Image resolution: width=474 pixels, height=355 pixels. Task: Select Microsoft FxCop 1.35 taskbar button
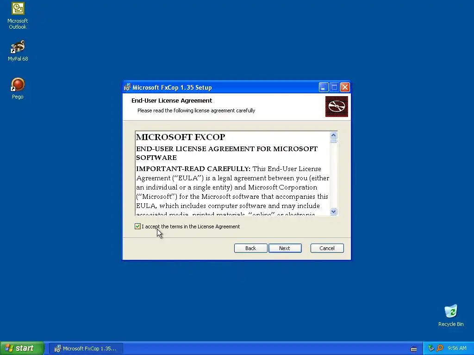point(86,349)
